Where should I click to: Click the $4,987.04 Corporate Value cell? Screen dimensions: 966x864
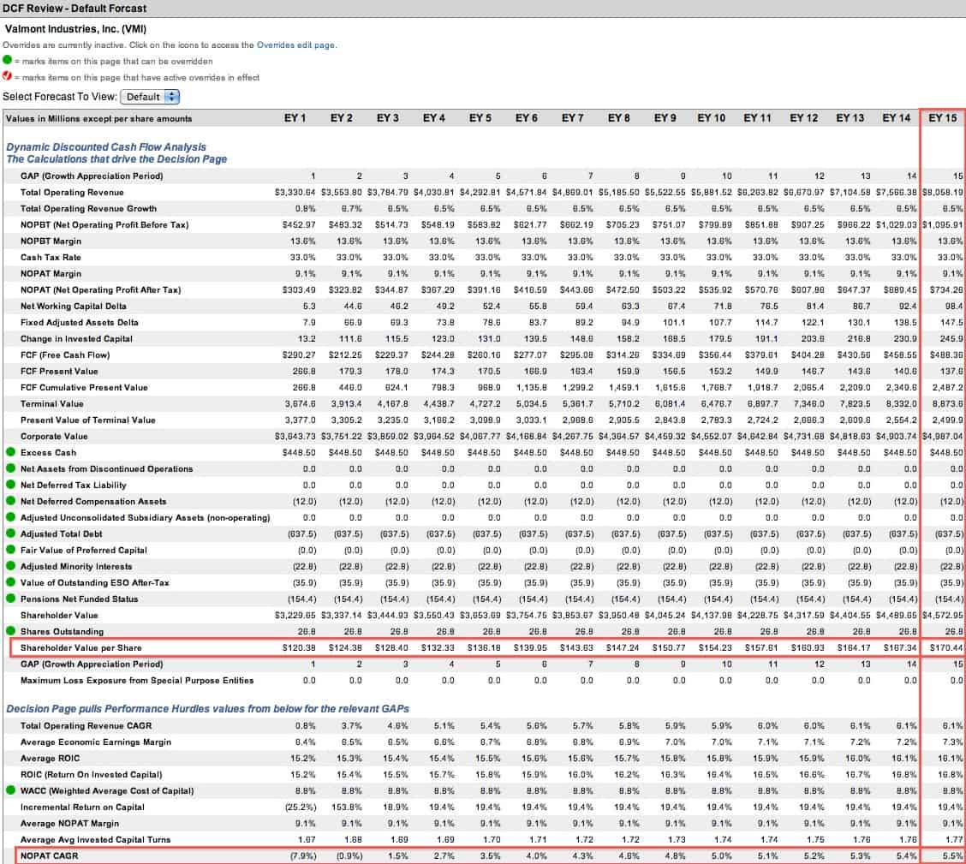click(x=943, y=436)
